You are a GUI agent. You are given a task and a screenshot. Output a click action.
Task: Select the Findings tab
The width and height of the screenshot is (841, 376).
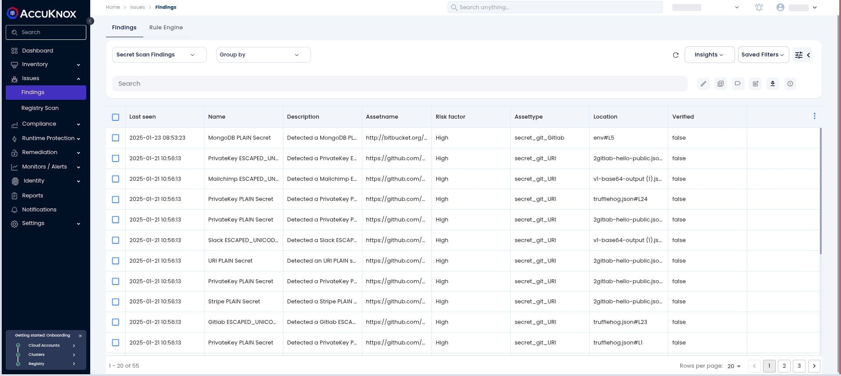[x=124, y=28]
